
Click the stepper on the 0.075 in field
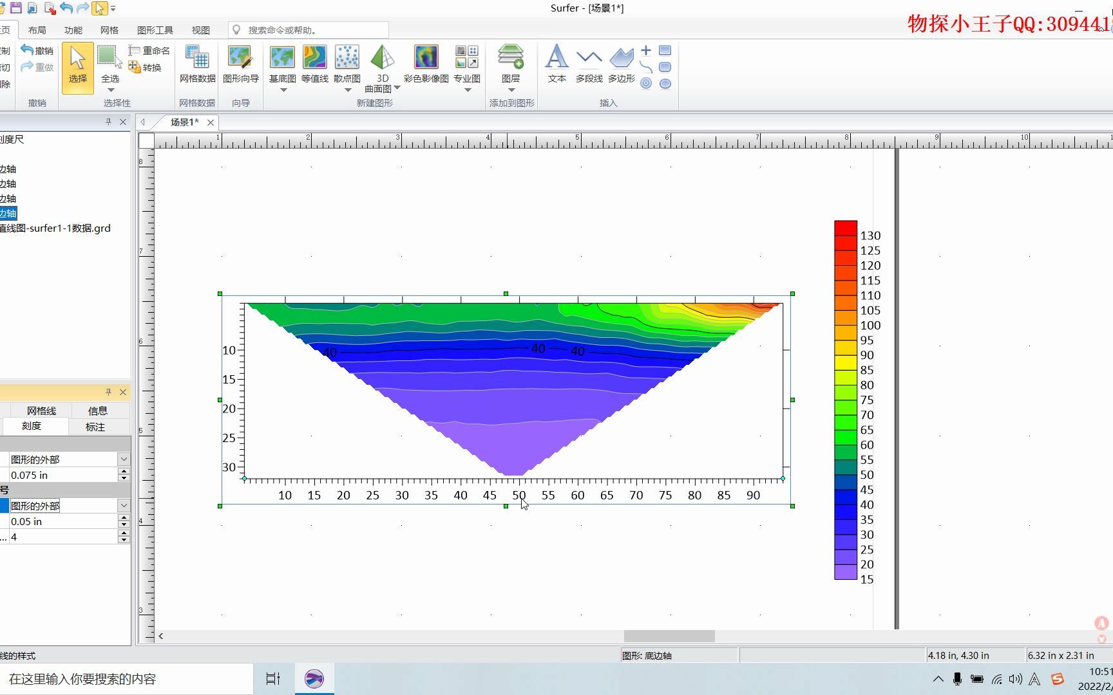click(x=124, y=475)
